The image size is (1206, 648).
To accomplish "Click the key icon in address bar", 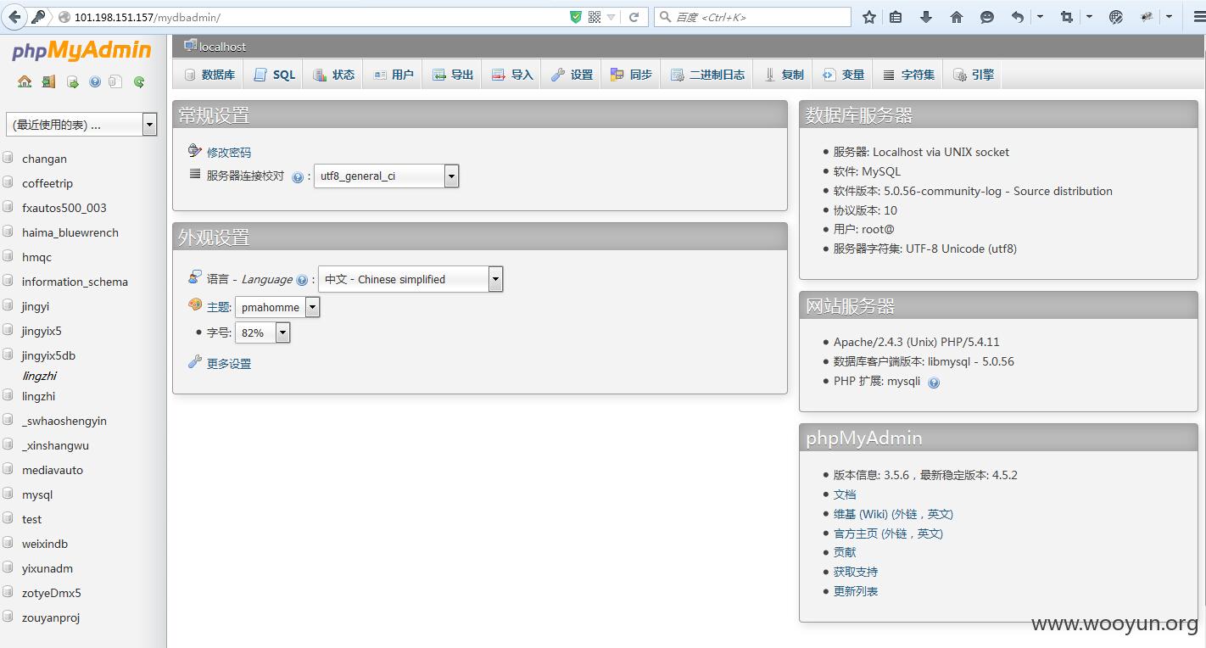I will coord(38,17).
